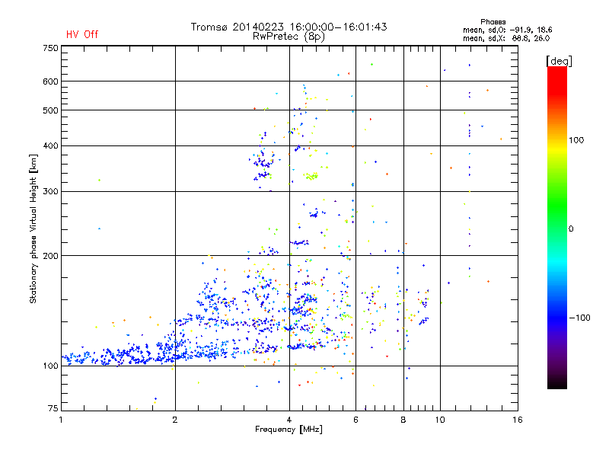Click the y-axis tick label '750'

tap(50, 48)
